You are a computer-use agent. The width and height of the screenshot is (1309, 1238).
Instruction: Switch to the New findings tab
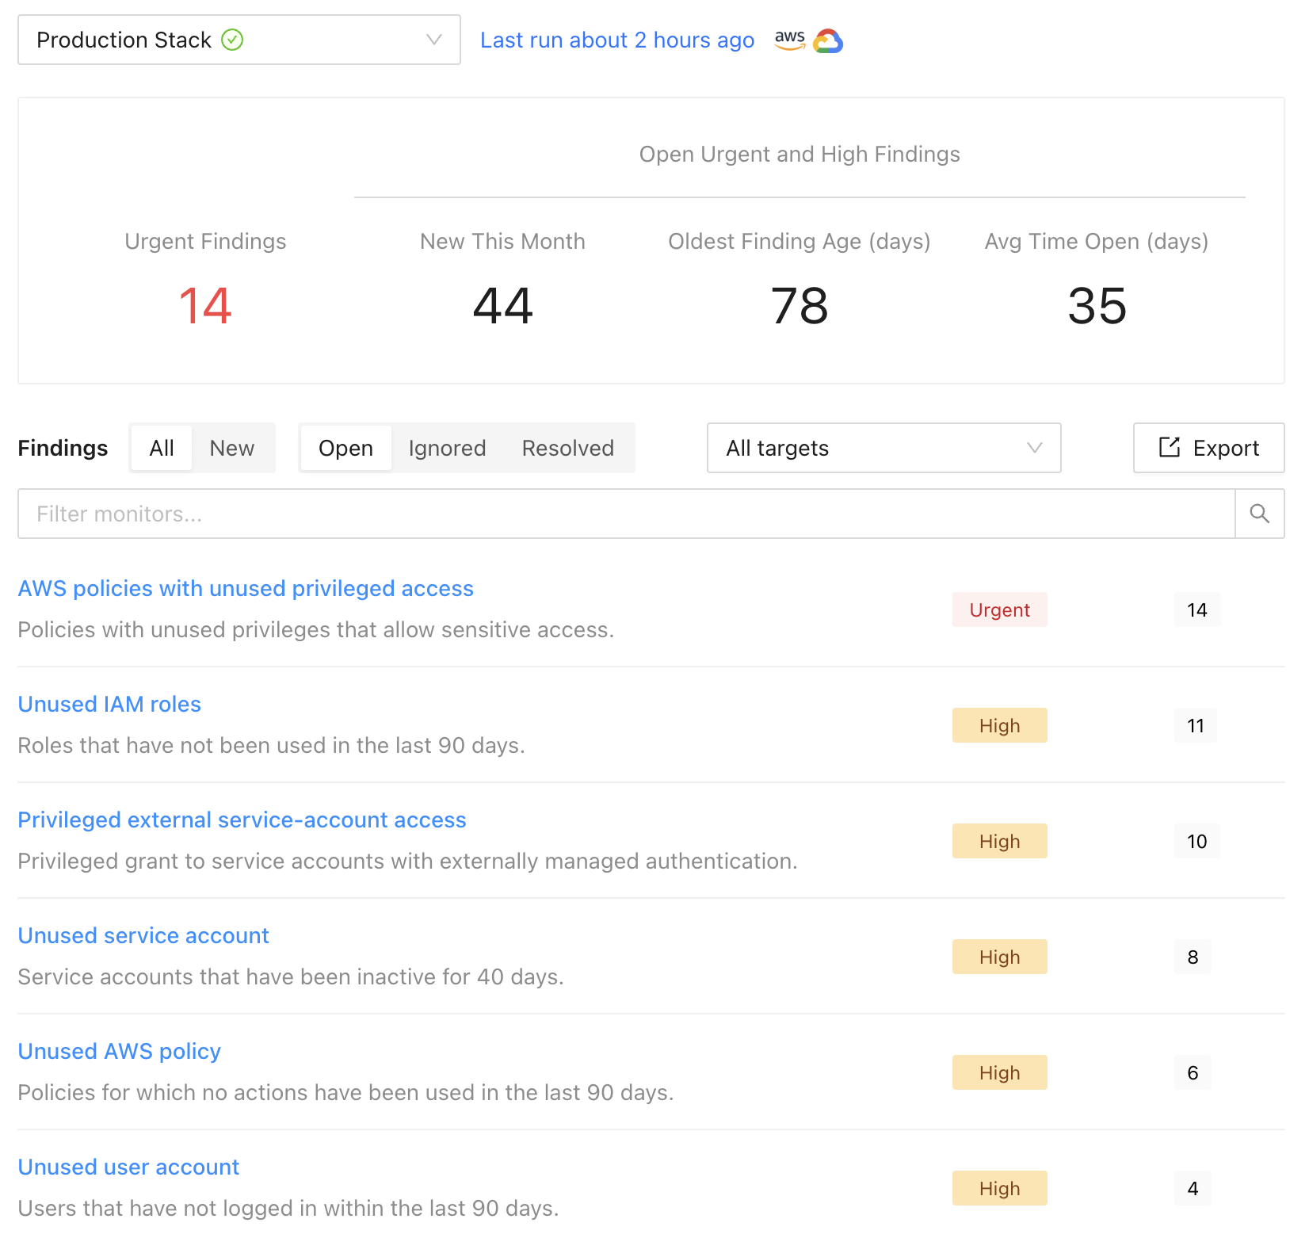(x=231, y=448)
